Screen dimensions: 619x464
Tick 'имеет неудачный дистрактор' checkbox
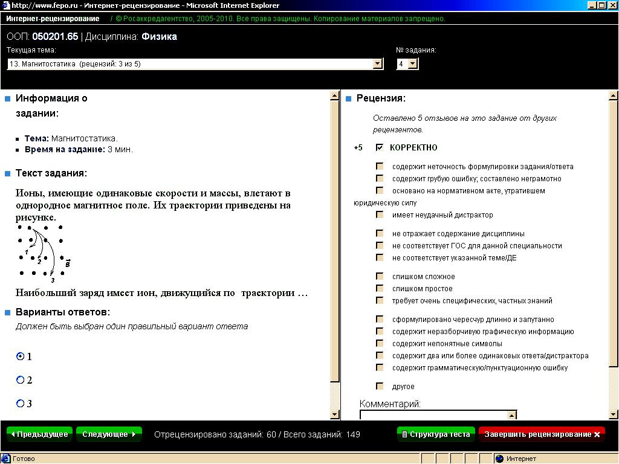pos(380,214)
